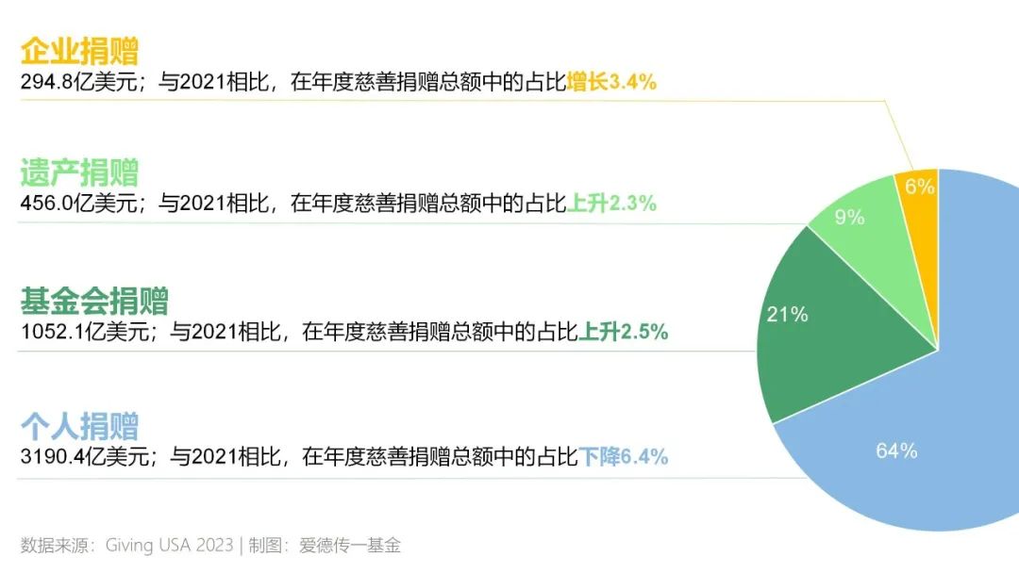Click the 爱德传一基金 credit text
Image resolution: width=1019 pixels, height=573 pixels.
point(350,545)
